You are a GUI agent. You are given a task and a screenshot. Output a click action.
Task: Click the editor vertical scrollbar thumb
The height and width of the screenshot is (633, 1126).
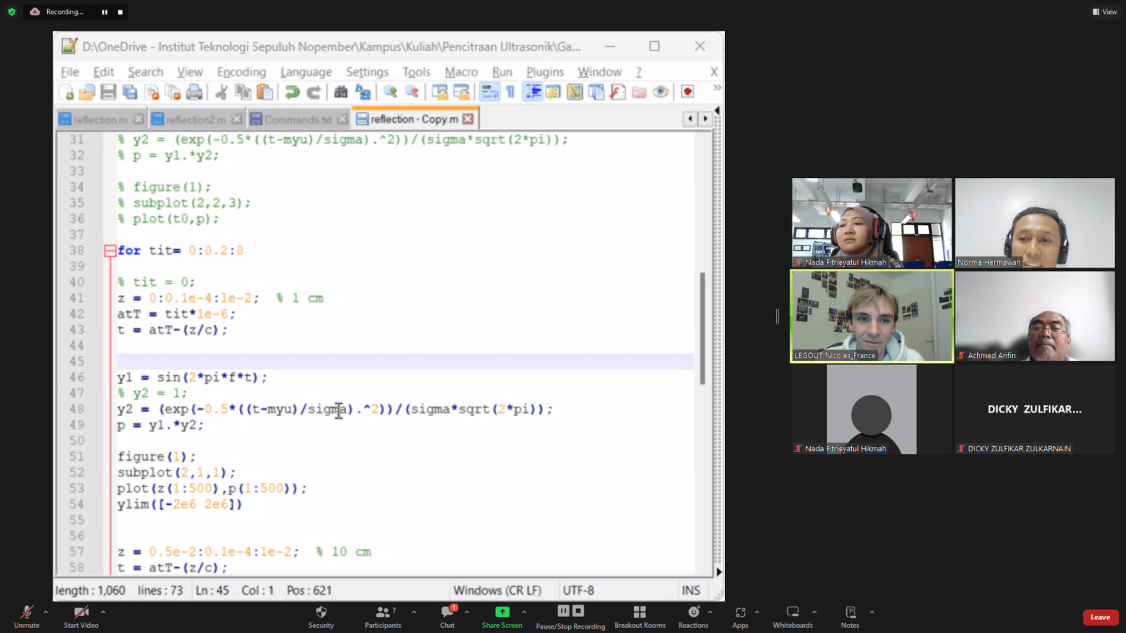click(x=702, y=328)
